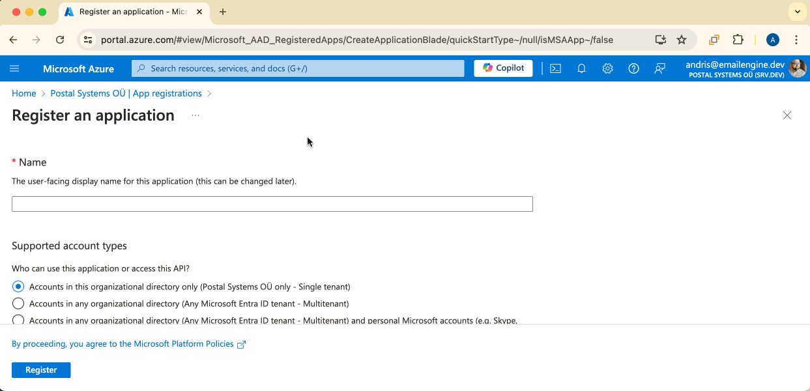This screenshot has width=810, height=391.
Task: Navigate to Postal Systems OÜ App registrations breadcrumb
Action: tap(126, 93)
